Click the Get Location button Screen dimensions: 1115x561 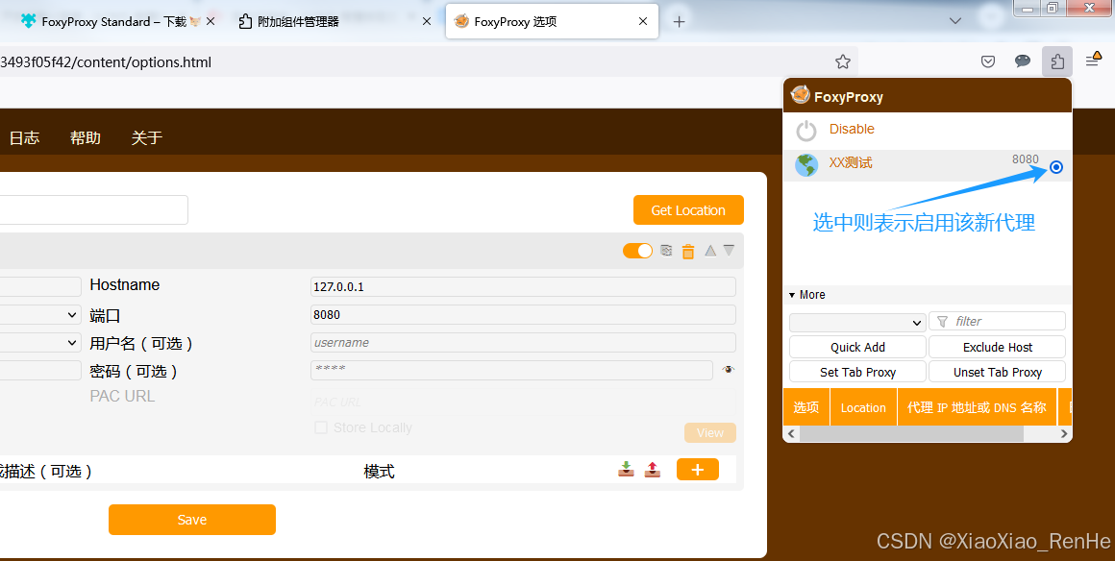tap(688, 210)
